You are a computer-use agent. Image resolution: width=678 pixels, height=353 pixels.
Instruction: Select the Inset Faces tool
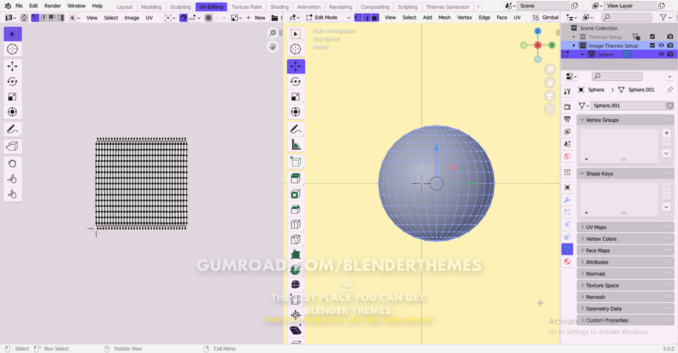(295, 194)
